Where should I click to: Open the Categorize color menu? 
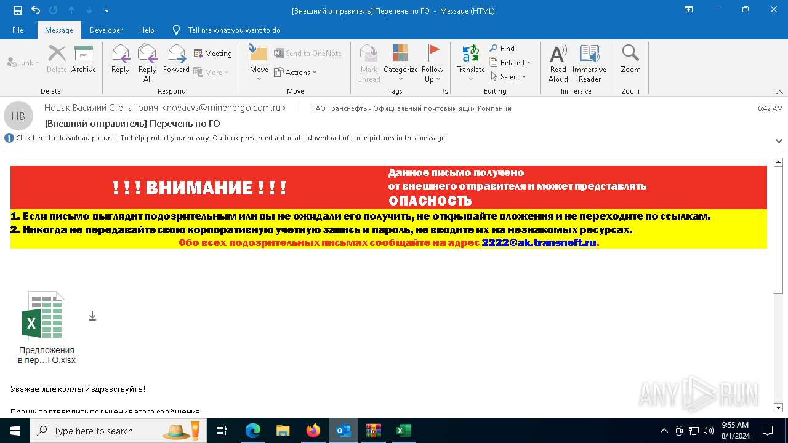pos(401,63)
